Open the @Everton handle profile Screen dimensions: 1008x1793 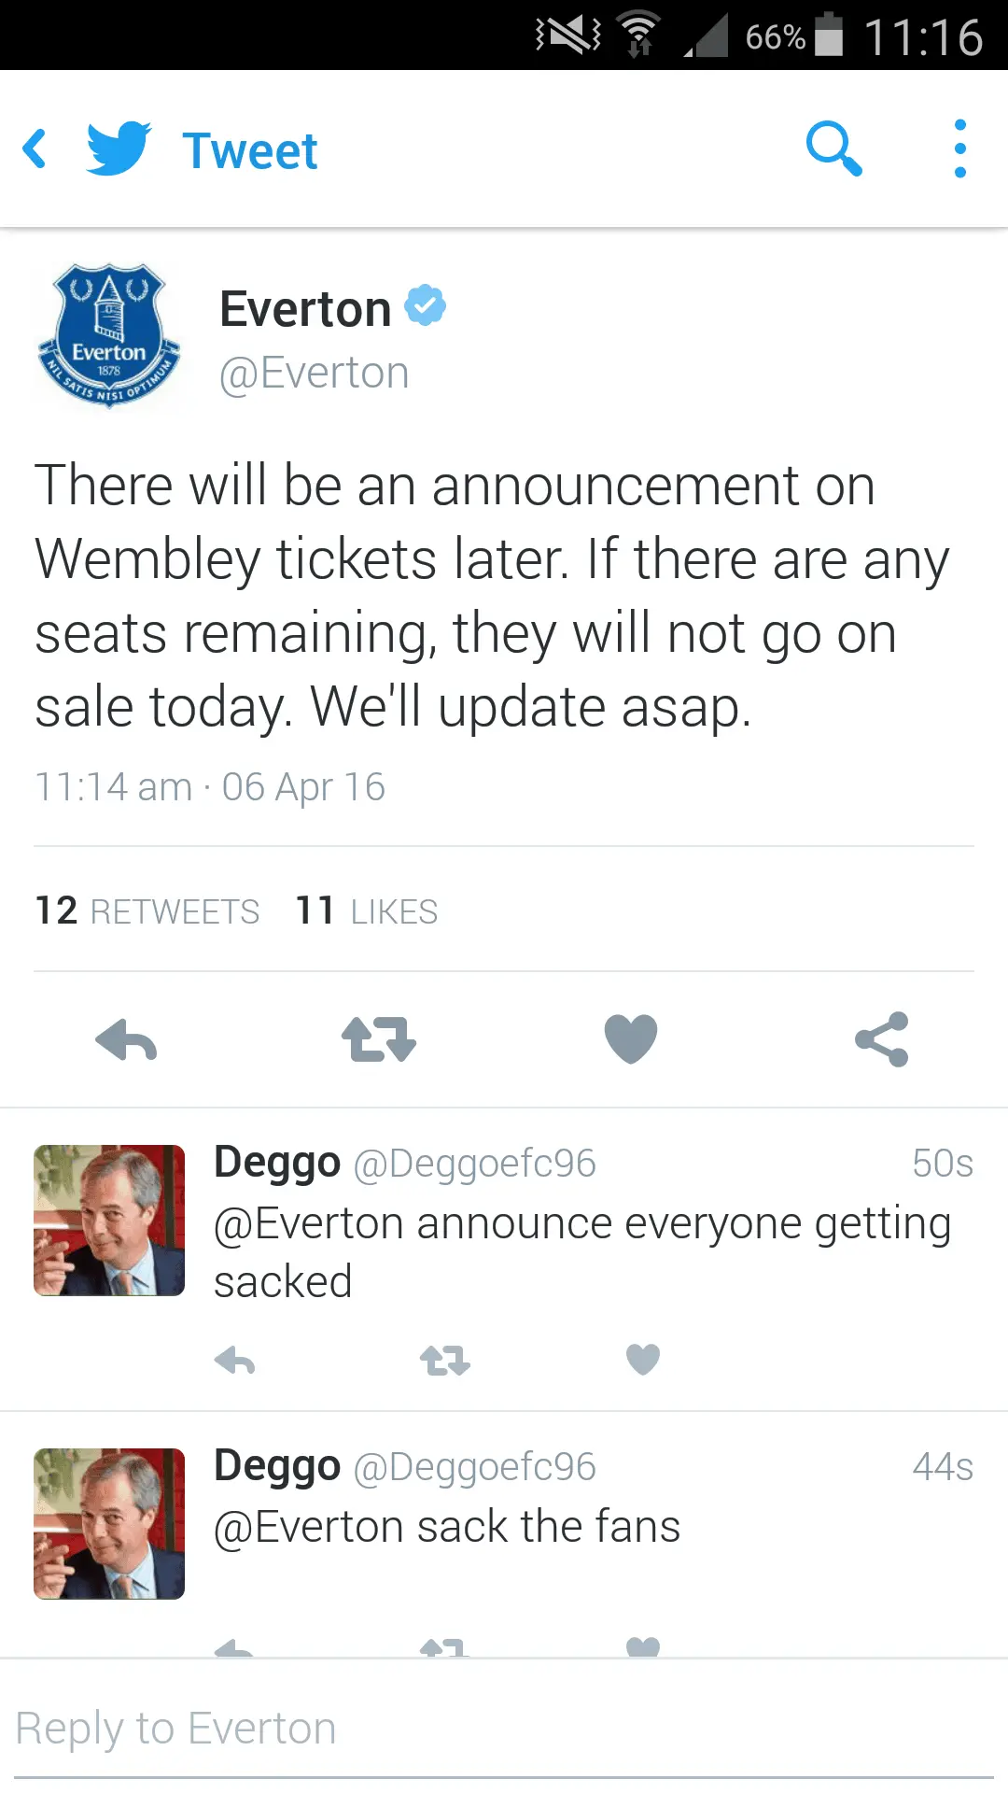point(314,374)
